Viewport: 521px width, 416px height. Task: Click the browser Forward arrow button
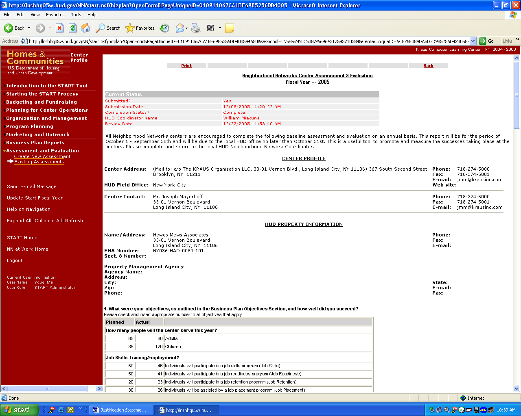(40, 28)
